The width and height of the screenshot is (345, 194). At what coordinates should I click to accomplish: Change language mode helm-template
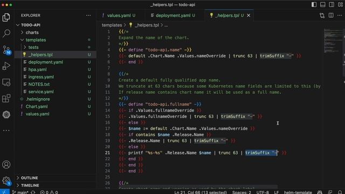[298, 192]
